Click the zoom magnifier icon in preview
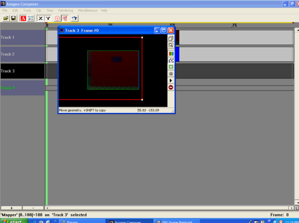The height and width of the screenshot is (223, 299). click(171, 45)
